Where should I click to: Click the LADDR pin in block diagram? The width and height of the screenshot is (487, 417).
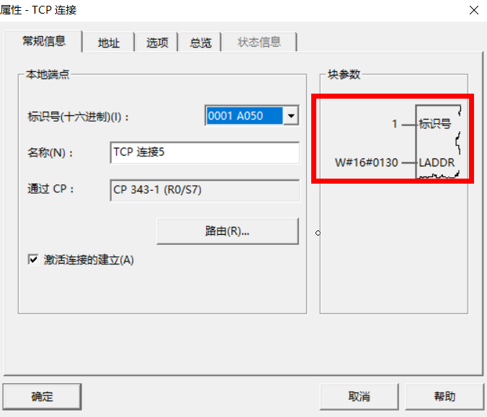[x=437, y=163]
